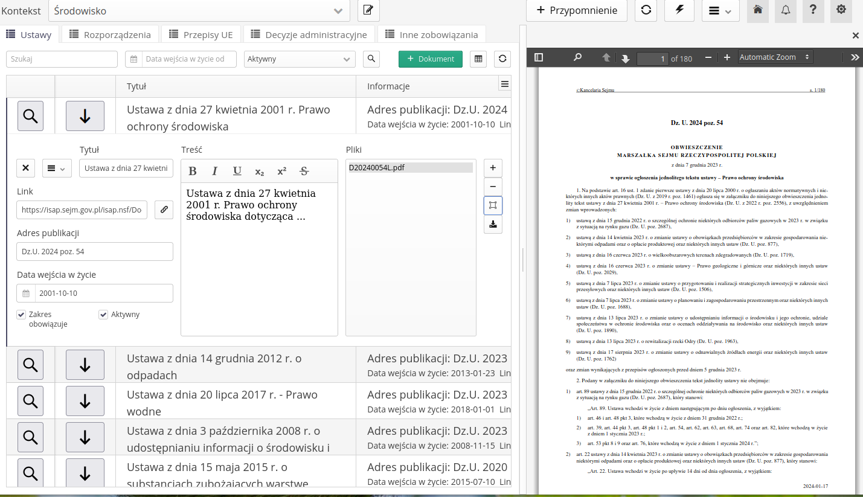
Task: Apply strikethrough formatting in Treść editor
Action: [x=304, y=171]
